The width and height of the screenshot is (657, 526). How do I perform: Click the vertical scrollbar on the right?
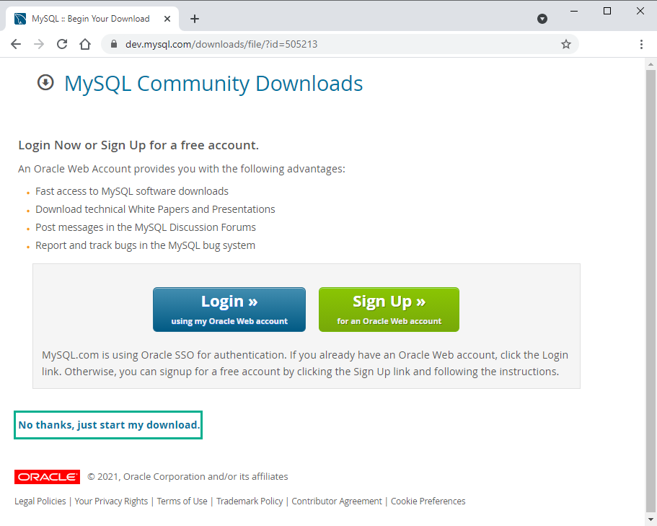[x=651, y=216]
